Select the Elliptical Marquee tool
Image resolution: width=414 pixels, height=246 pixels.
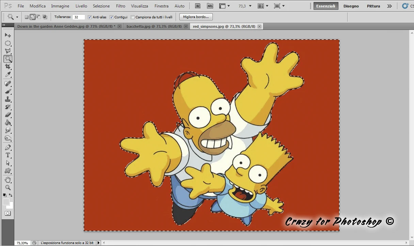[7, 43]
